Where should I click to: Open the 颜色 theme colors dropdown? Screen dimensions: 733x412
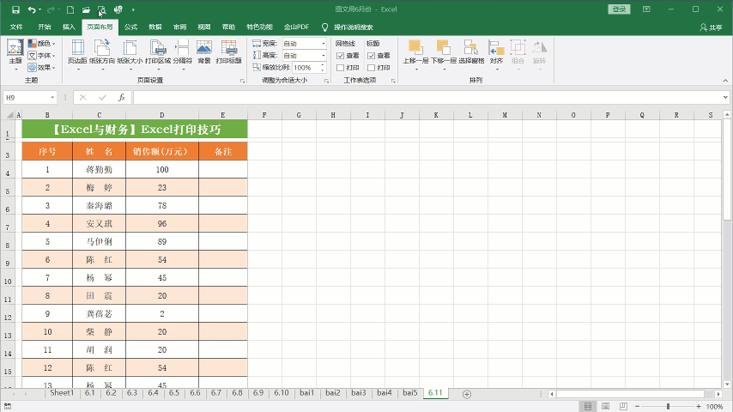coord(42,43)
